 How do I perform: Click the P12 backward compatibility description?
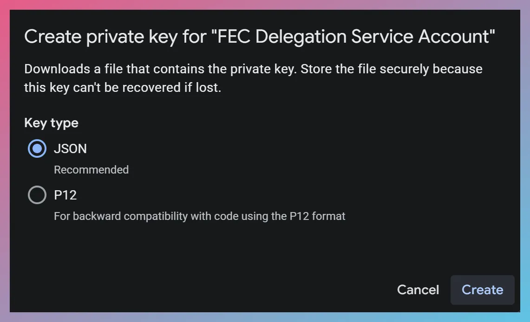tap(199, 216)
